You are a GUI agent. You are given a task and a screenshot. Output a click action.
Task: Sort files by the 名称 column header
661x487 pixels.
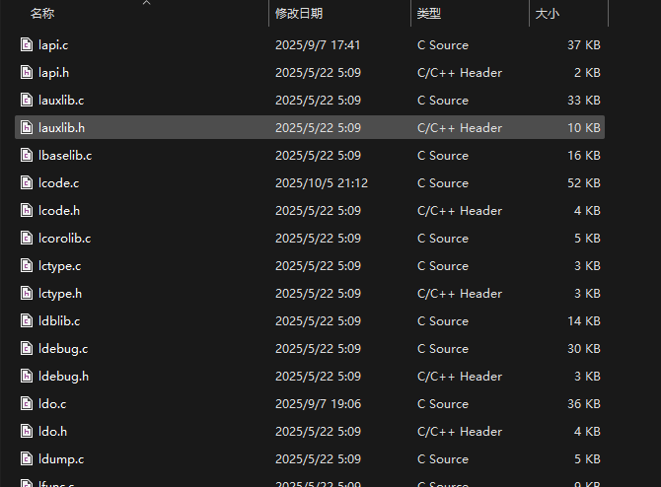pos(42,14)
